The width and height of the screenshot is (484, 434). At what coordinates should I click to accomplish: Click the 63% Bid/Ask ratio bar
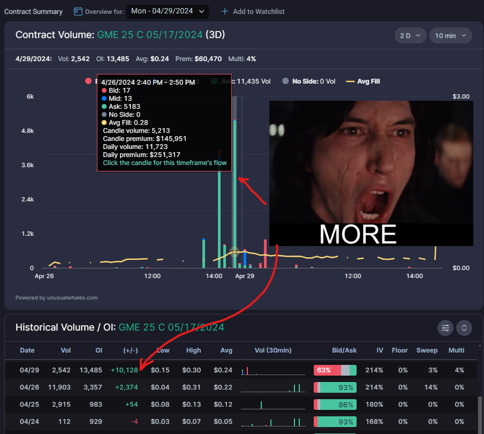click(335, 370)
